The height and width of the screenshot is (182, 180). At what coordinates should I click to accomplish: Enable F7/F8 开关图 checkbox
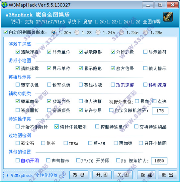[78, 160]
